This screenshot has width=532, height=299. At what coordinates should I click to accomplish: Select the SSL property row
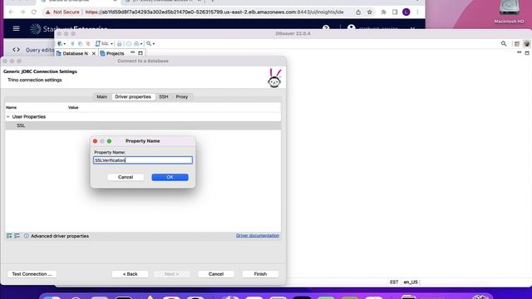[143, 125]
